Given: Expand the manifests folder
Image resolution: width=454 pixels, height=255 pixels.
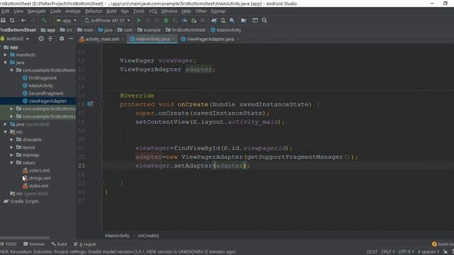Looking at the screenshot, I should 5,55.
